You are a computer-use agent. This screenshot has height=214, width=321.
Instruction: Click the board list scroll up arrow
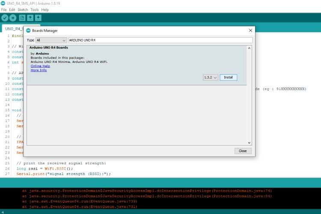[x=249, y=48]
